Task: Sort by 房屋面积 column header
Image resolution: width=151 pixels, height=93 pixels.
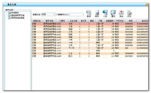Action: [x=110, y=21]
